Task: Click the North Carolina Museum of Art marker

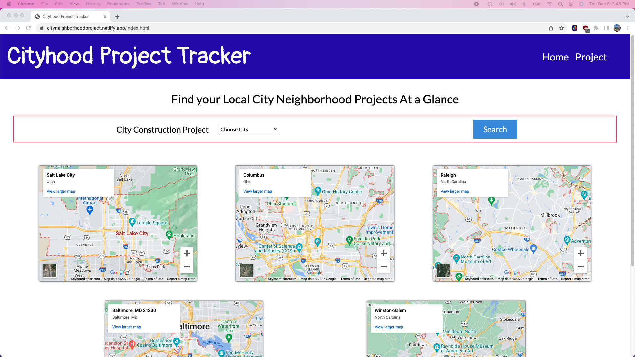Action: coord(456,258)
